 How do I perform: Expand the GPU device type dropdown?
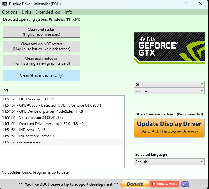[169, 84]
